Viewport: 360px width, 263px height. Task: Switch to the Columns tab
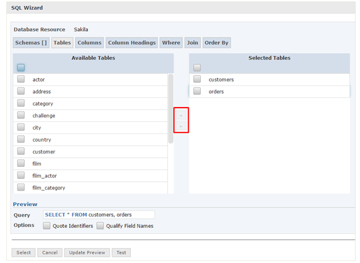tap(89, 43)
